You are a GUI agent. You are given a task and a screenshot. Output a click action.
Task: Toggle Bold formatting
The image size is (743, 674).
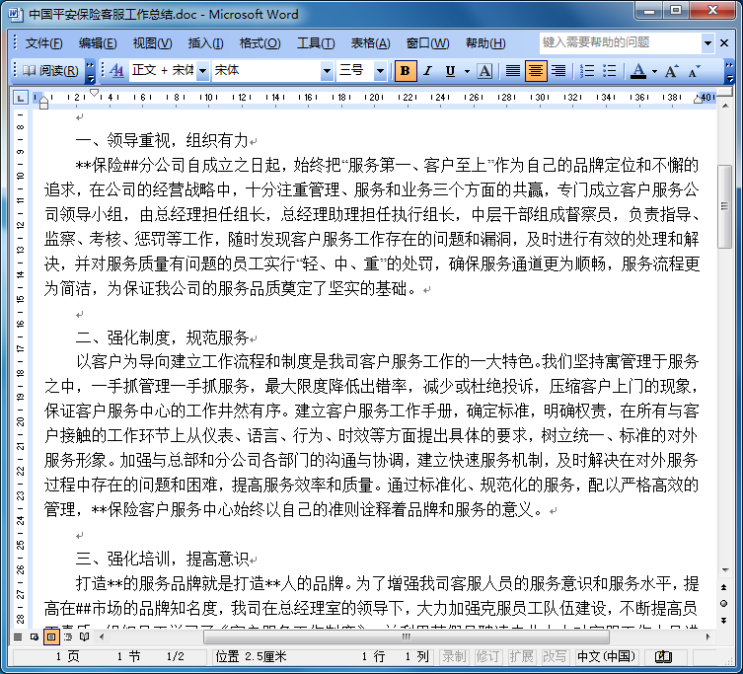click(406, 71)
